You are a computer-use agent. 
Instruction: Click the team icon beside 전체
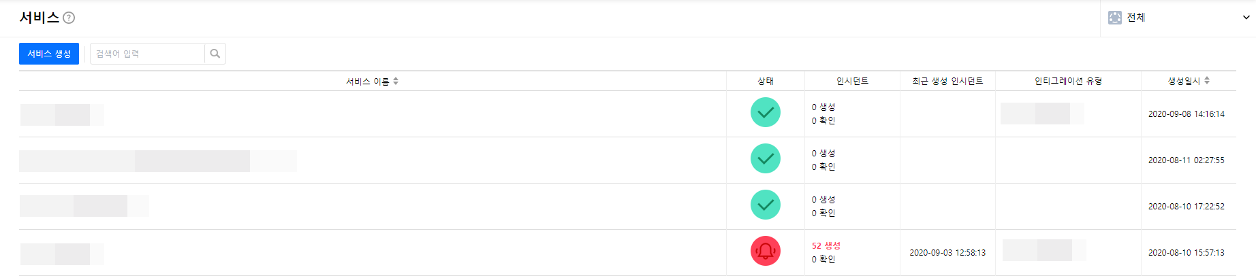point(1114,18)
